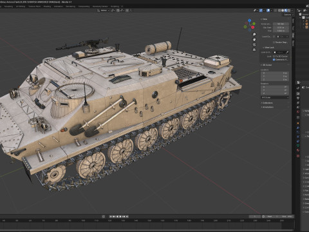
Task: Click the Zoom view magnifier icon in viewport
Action: tap(254, 34)
